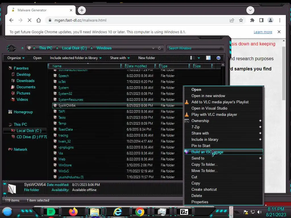Change view layout icon in Explorer
The image size is (291, 218).
tap(192, 58)
